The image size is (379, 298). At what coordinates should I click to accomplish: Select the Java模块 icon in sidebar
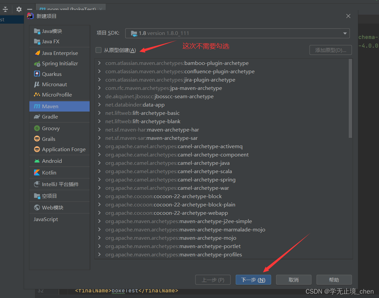tap(37, 31)
